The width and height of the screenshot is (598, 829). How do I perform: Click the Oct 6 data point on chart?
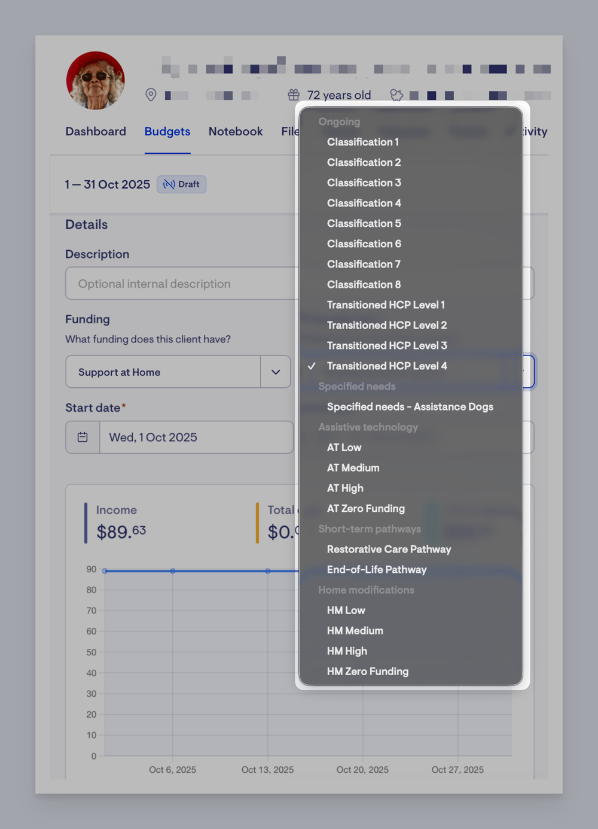tap(173, 571)
